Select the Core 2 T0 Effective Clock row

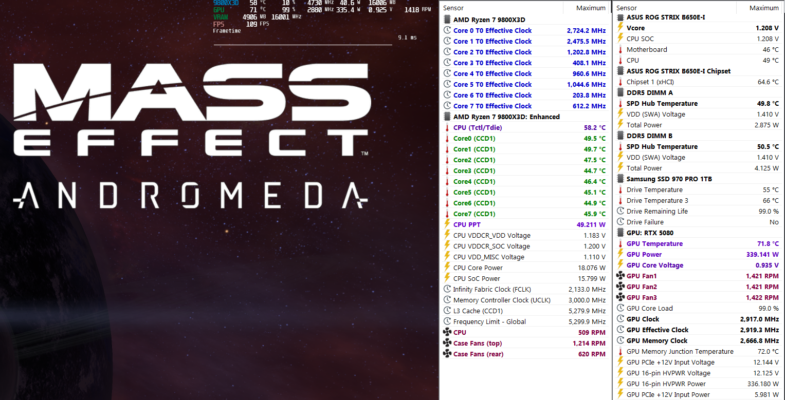tap(524, 52)
